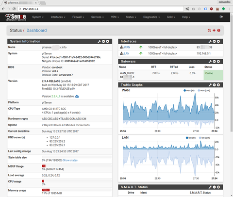The image size is (233, 197).
Task: Open settings wrench on Traffic Graphs widget
Action: coord(210,85)
